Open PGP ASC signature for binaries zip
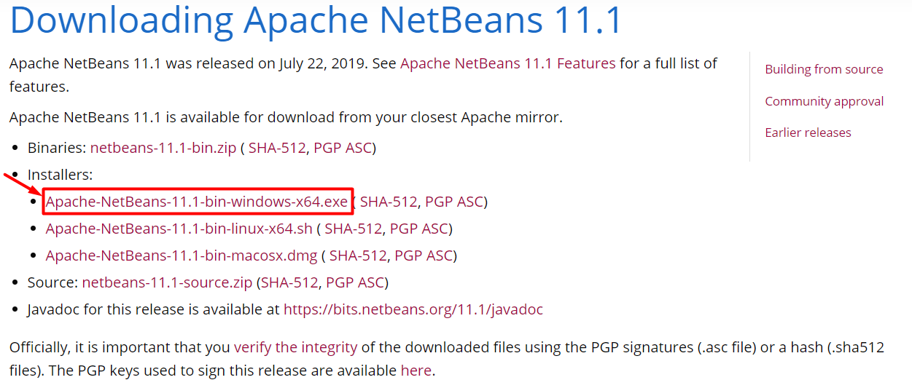This screenshot has width=912, height=388. click(343, 148)
